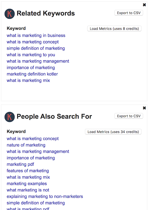Close the Related Keywords panel

144,5
